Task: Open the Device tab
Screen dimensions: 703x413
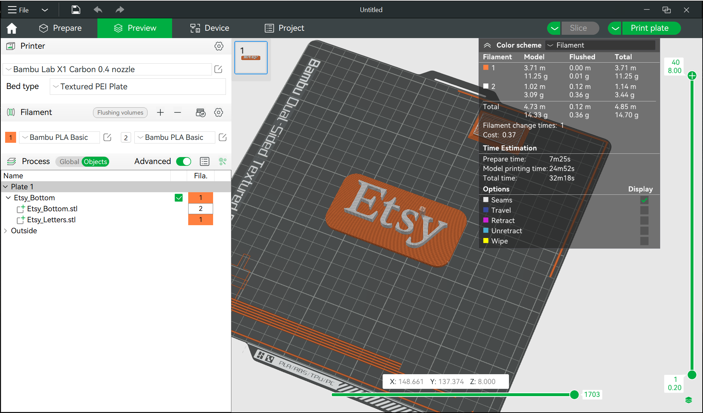Action: [x=209, y=28]
